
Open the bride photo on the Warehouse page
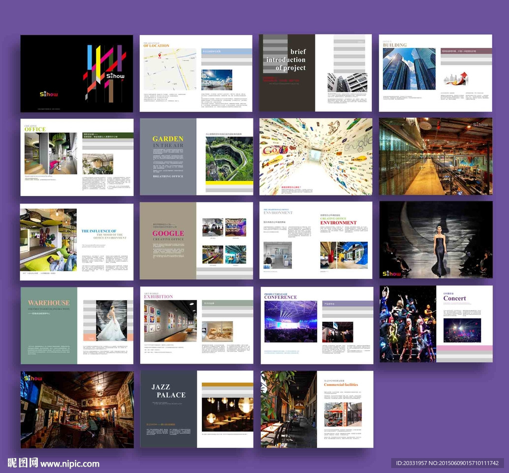click(x=111, y=321)
